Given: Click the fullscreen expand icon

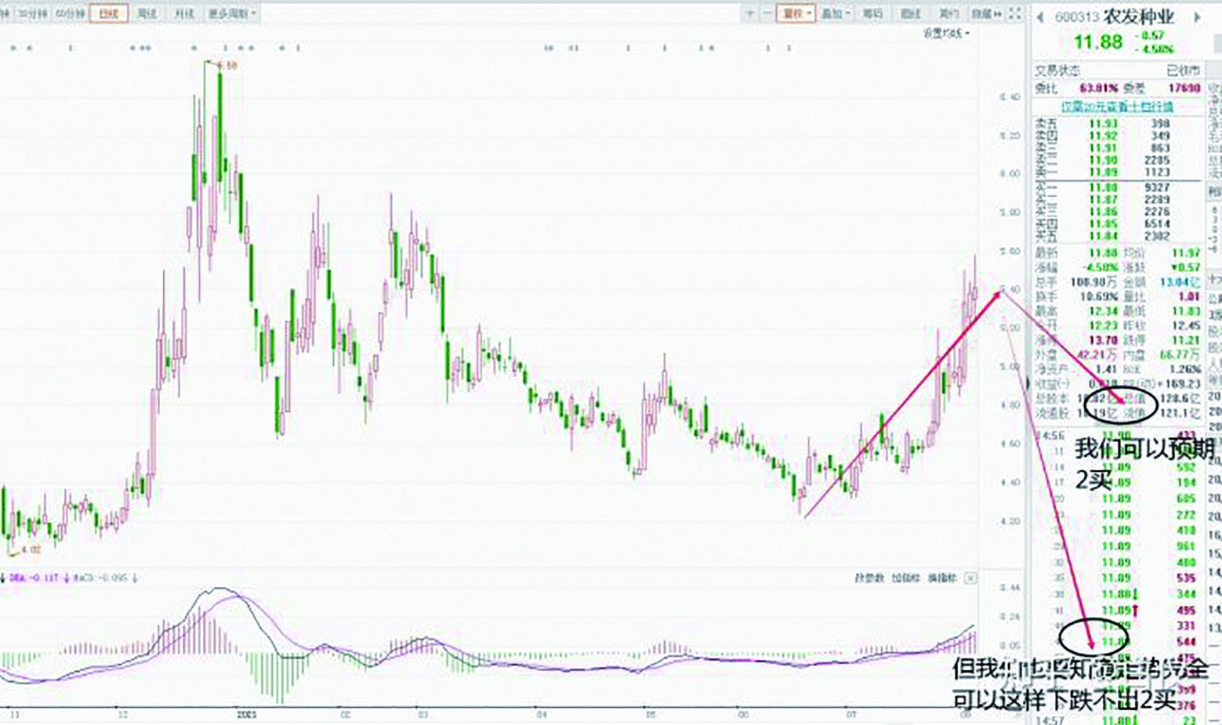Looking at the screenshot, I should tap(1015, 13).
